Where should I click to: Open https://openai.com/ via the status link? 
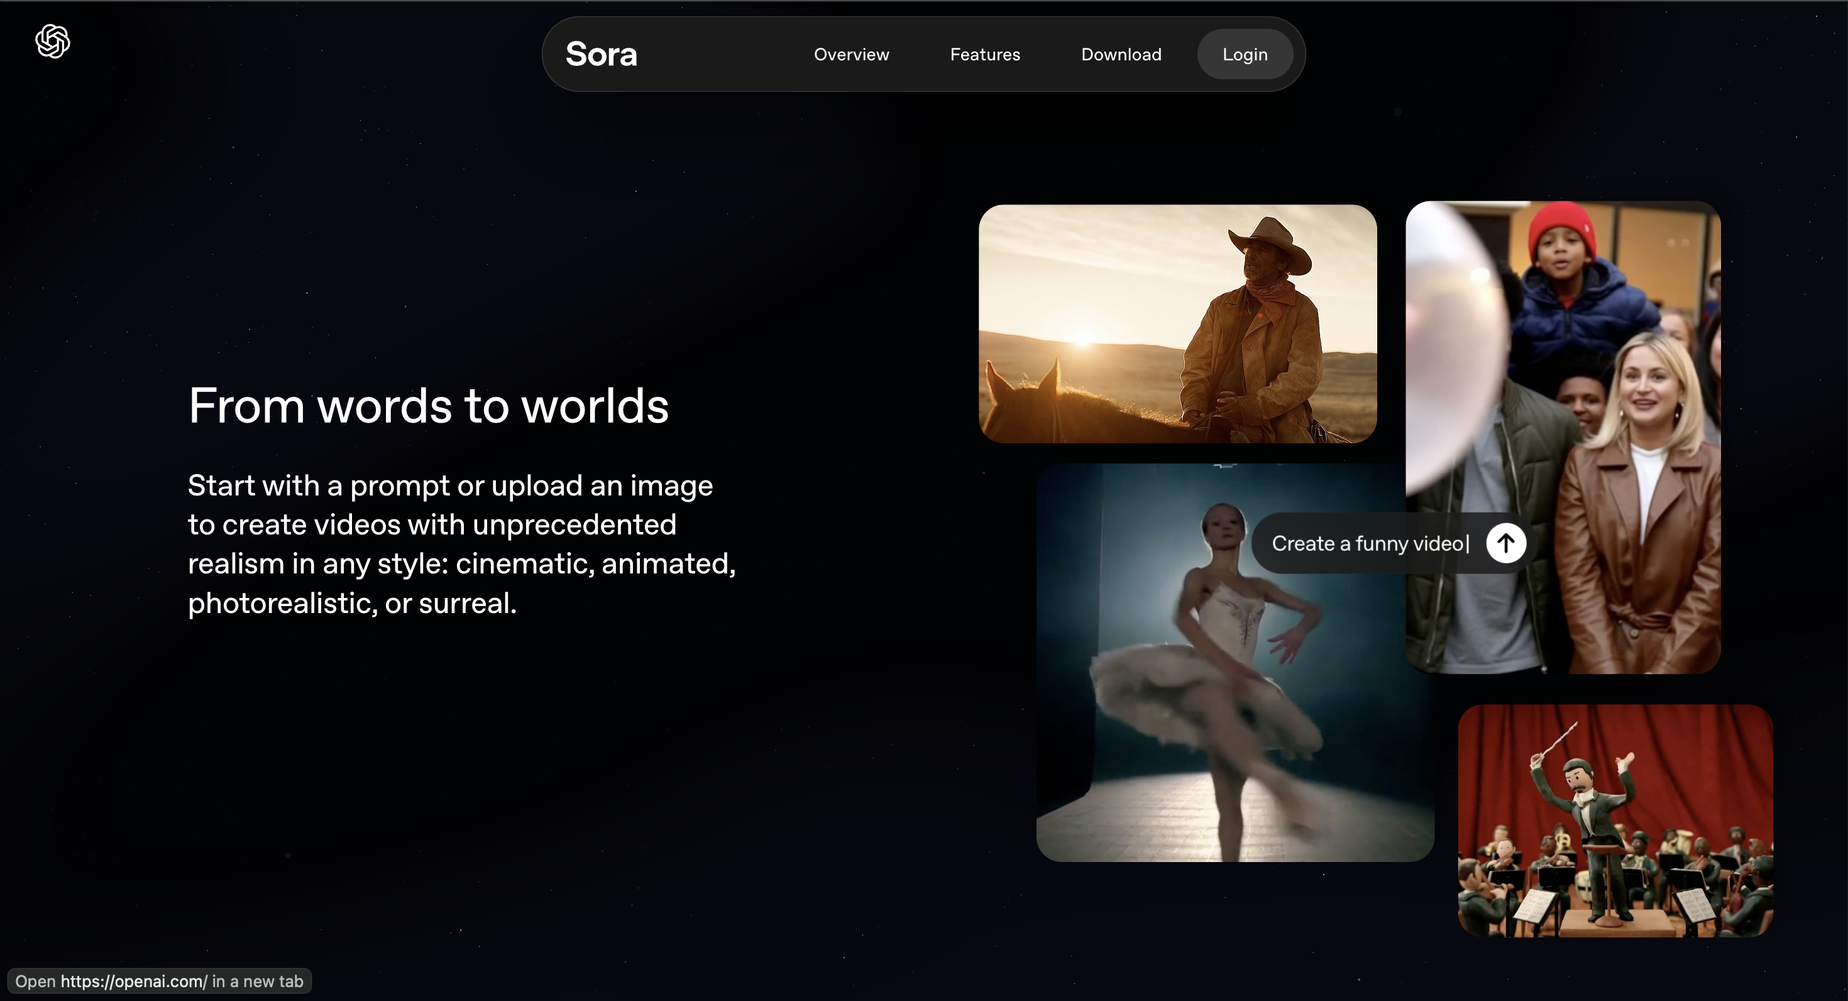[159, 981]
